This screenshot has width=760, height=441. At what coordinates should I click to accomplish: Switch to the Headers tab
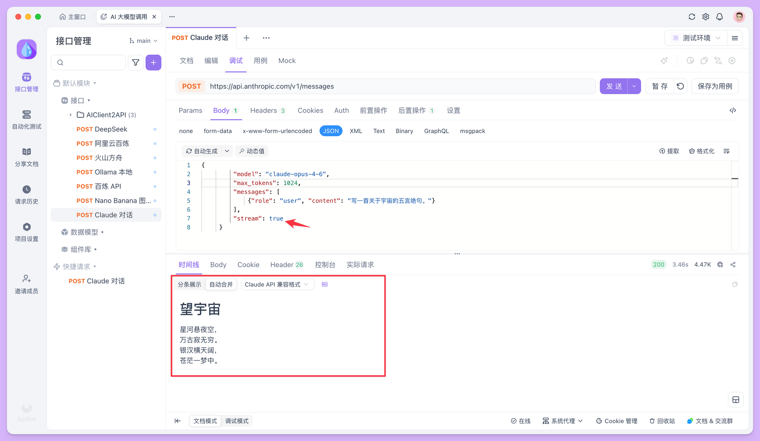tap(264, 110)
